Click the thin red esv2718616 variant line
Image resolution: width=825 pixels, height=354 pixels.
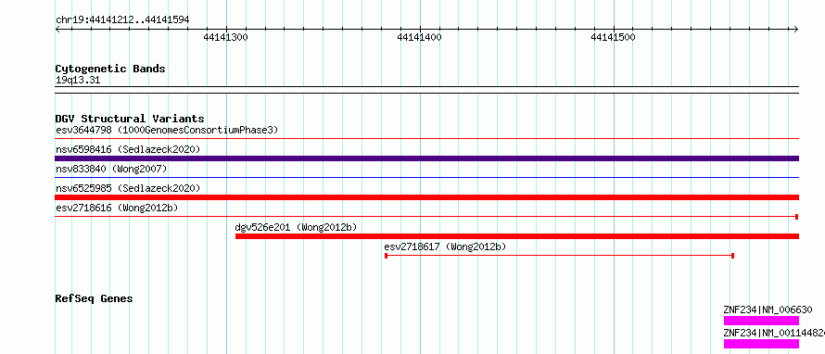[x=426, y=217]
